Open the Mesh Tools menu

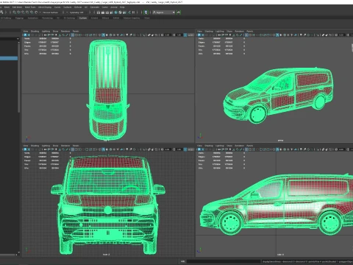tap(30, 7)
